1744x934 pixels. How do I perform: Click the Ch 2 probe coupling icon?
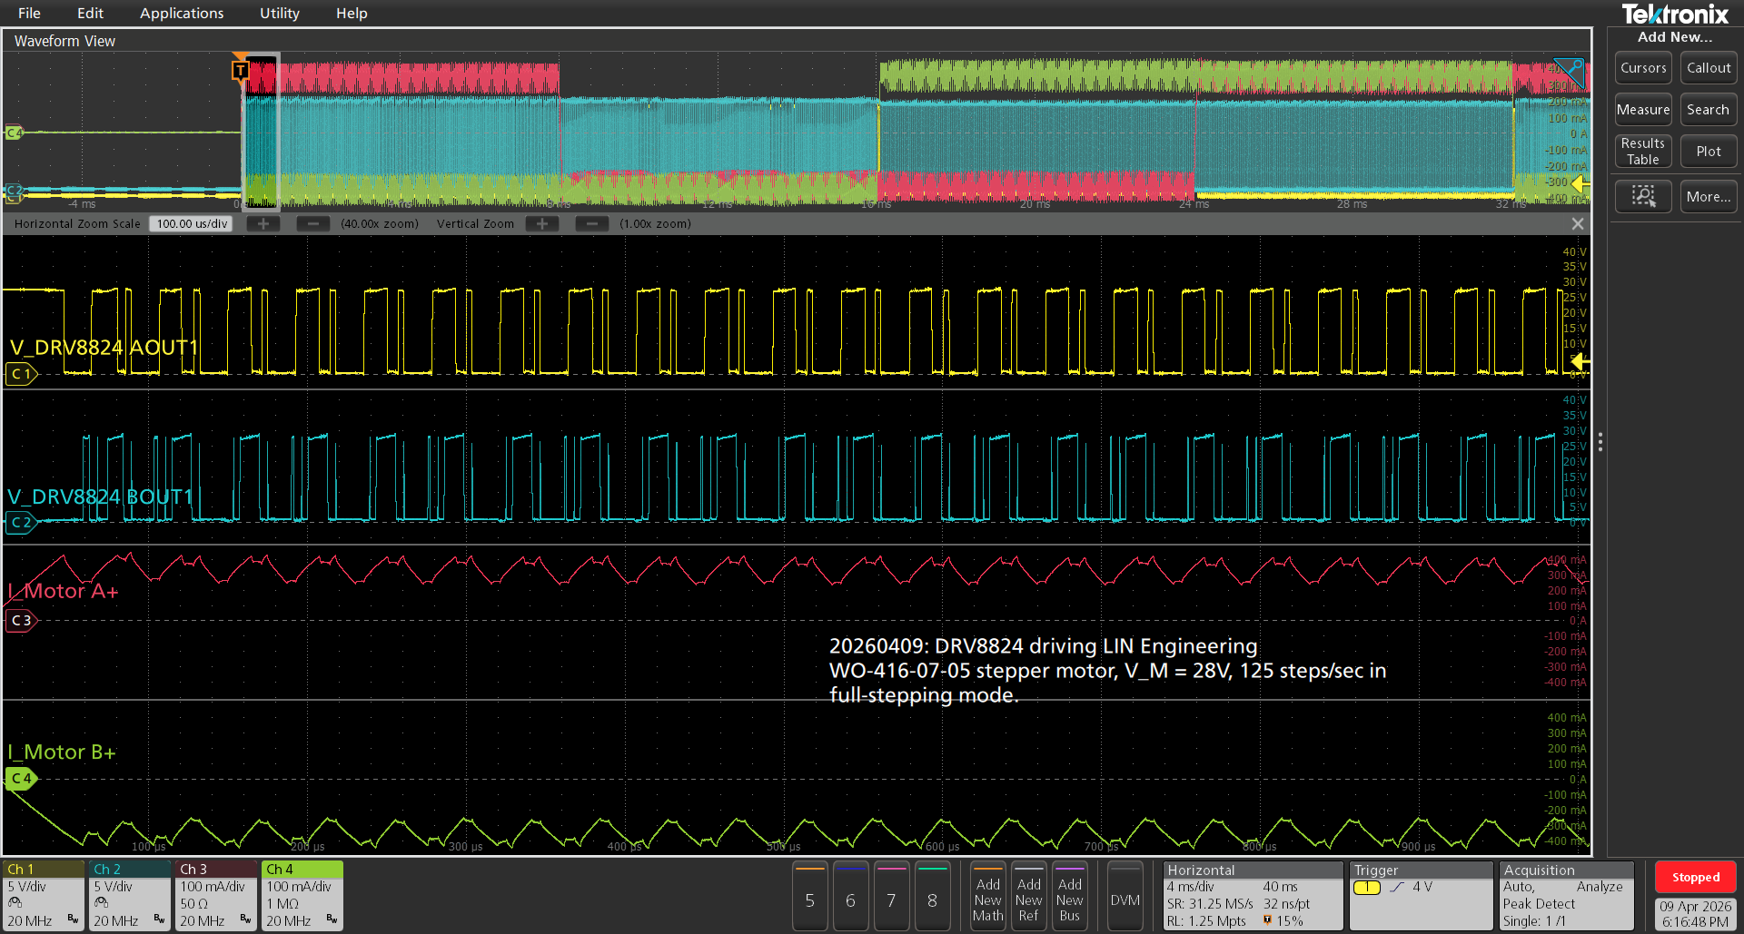click(101, 903)
